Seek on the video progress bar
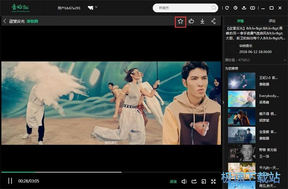Viewport: 288px width, 189px height. (111, 172)
